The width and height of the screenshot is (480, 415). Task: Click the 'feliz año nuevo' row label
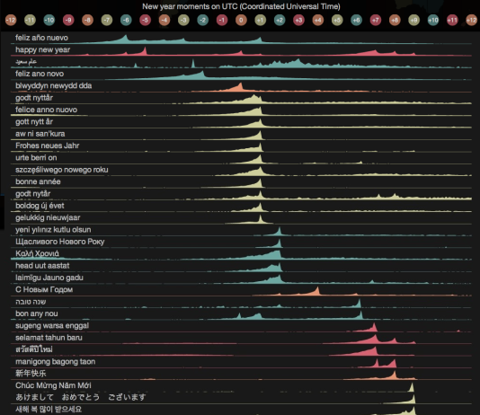41,38
